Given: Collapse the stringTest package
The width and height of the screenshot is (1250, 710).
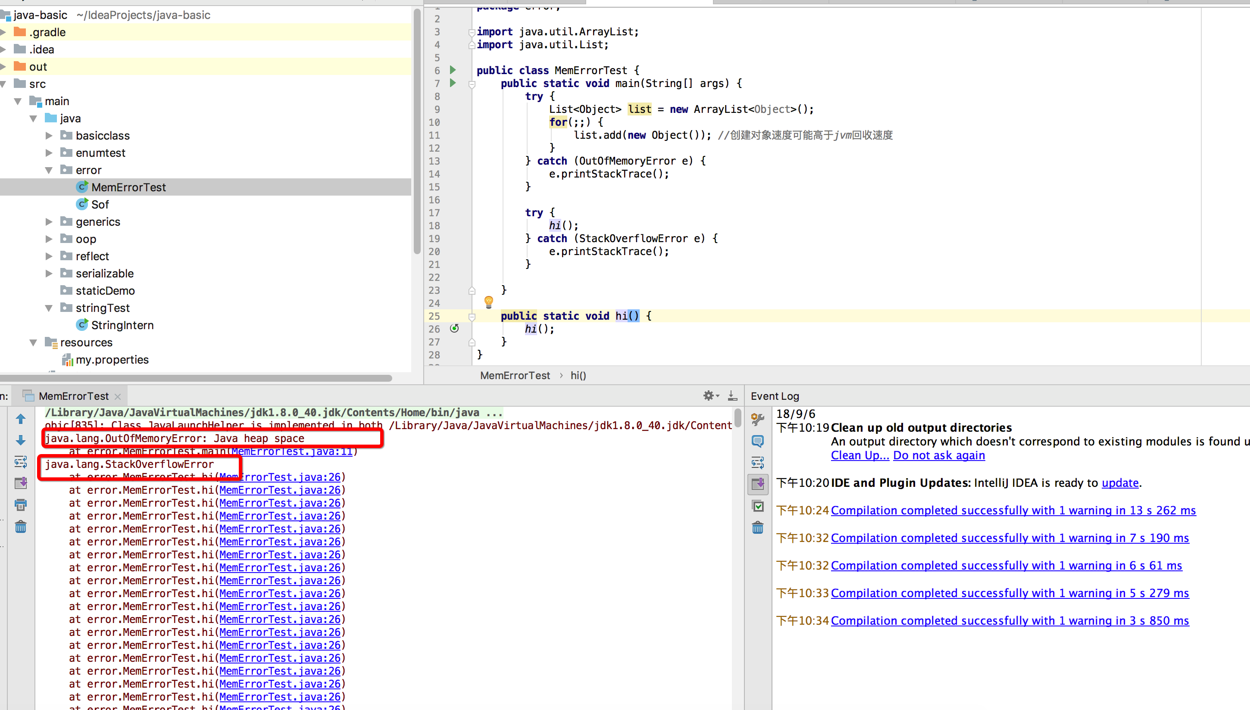Looking at the screenshot, I should [x=49, y=308].
